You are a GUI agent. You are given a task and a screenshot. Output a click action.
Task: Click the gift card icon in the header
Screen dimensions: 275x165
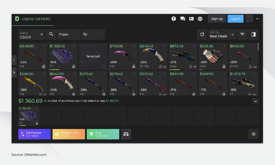(191, 19)
